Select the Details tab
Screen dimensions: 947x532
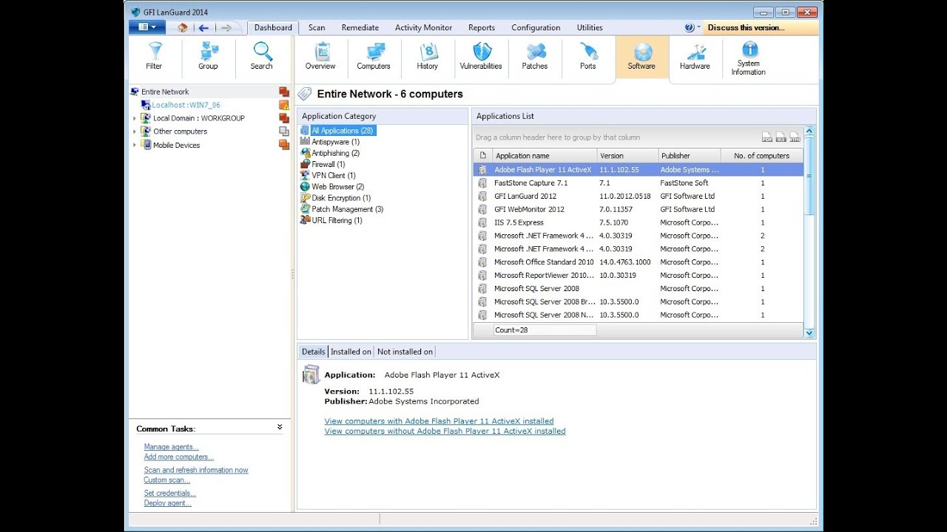pos(313,352)
